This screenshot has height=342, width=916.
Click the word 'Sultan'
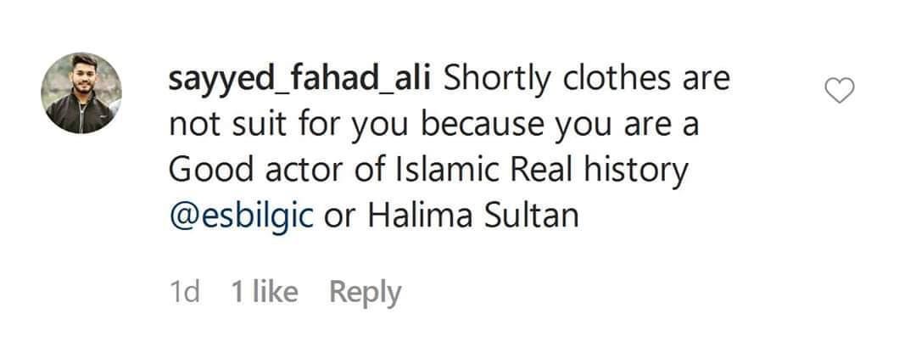click(x=531, y=216)
